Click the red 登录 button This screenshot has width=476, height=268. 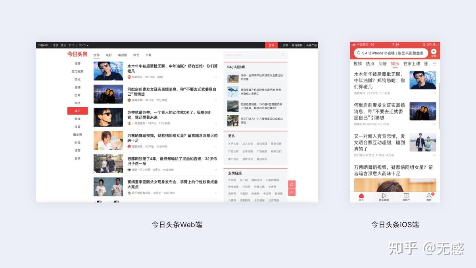271,45
